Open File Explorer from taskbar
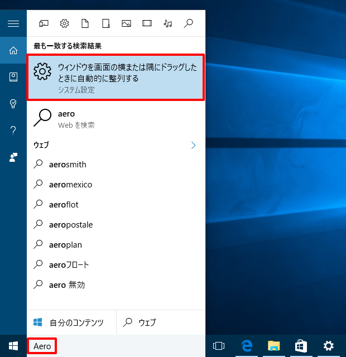Viewport: 346px width, 357px height. pyautogui.click(x=274, y=346)
